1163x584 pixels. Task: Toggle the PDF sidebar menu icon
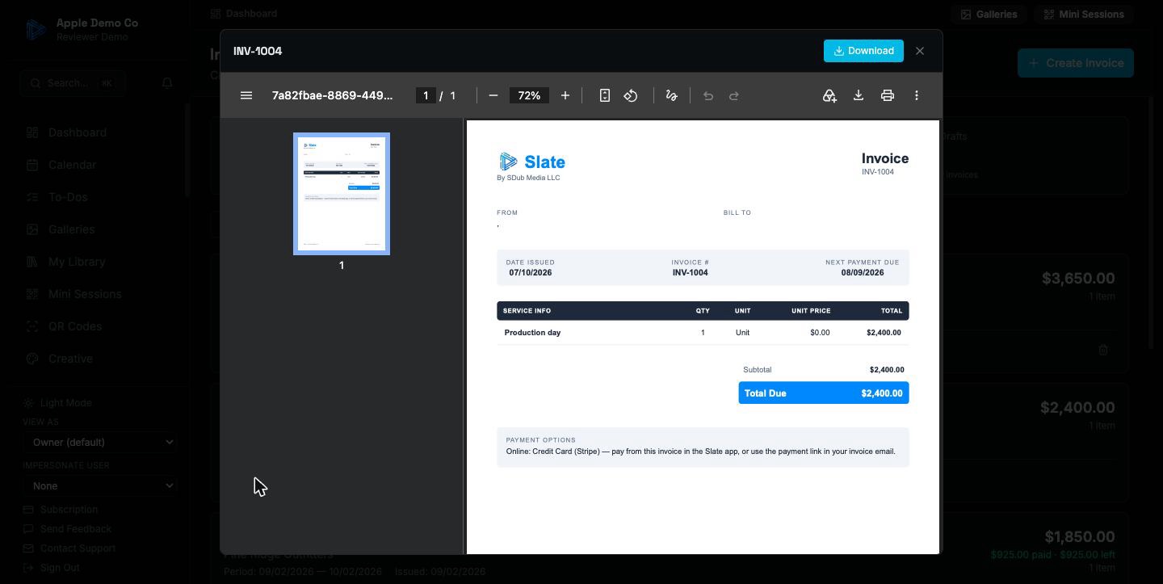246,95
